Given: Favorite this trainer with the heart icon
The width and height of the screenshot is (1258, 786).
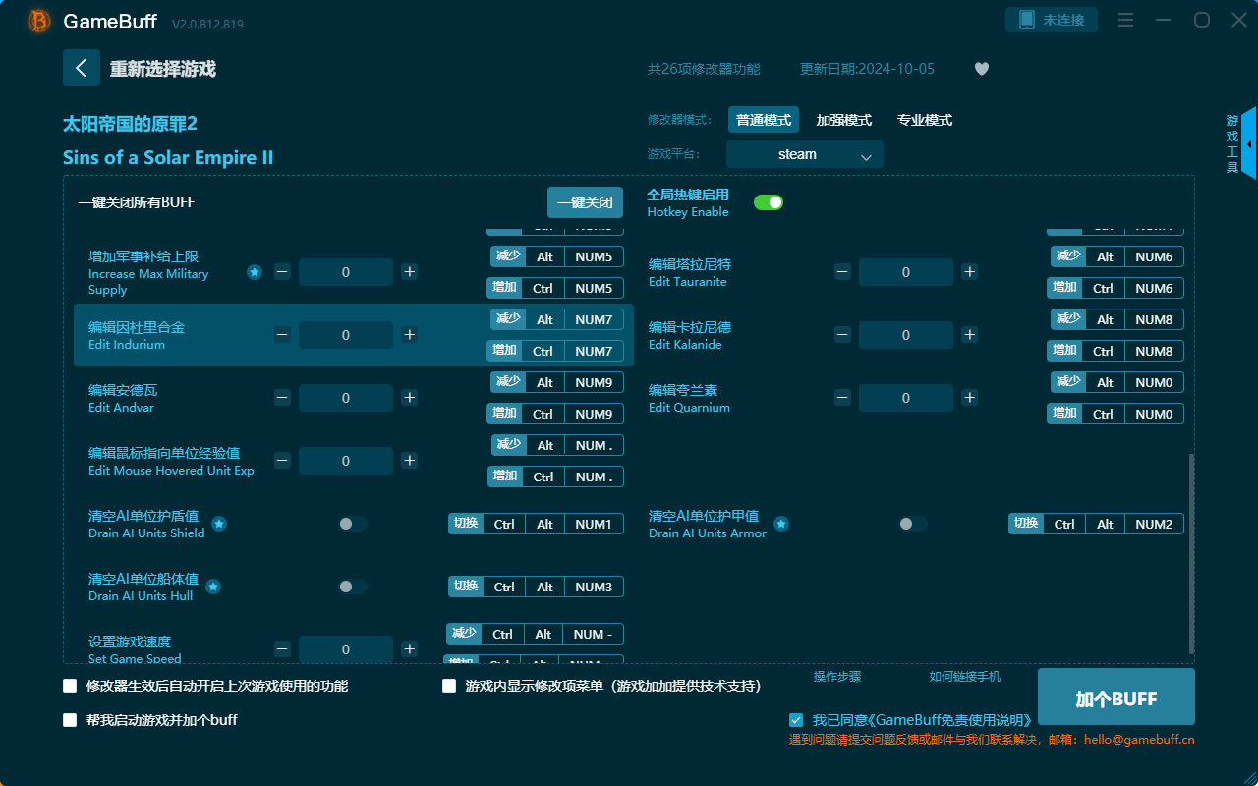Looking at the screenshot, I should (x=982, y=69).
